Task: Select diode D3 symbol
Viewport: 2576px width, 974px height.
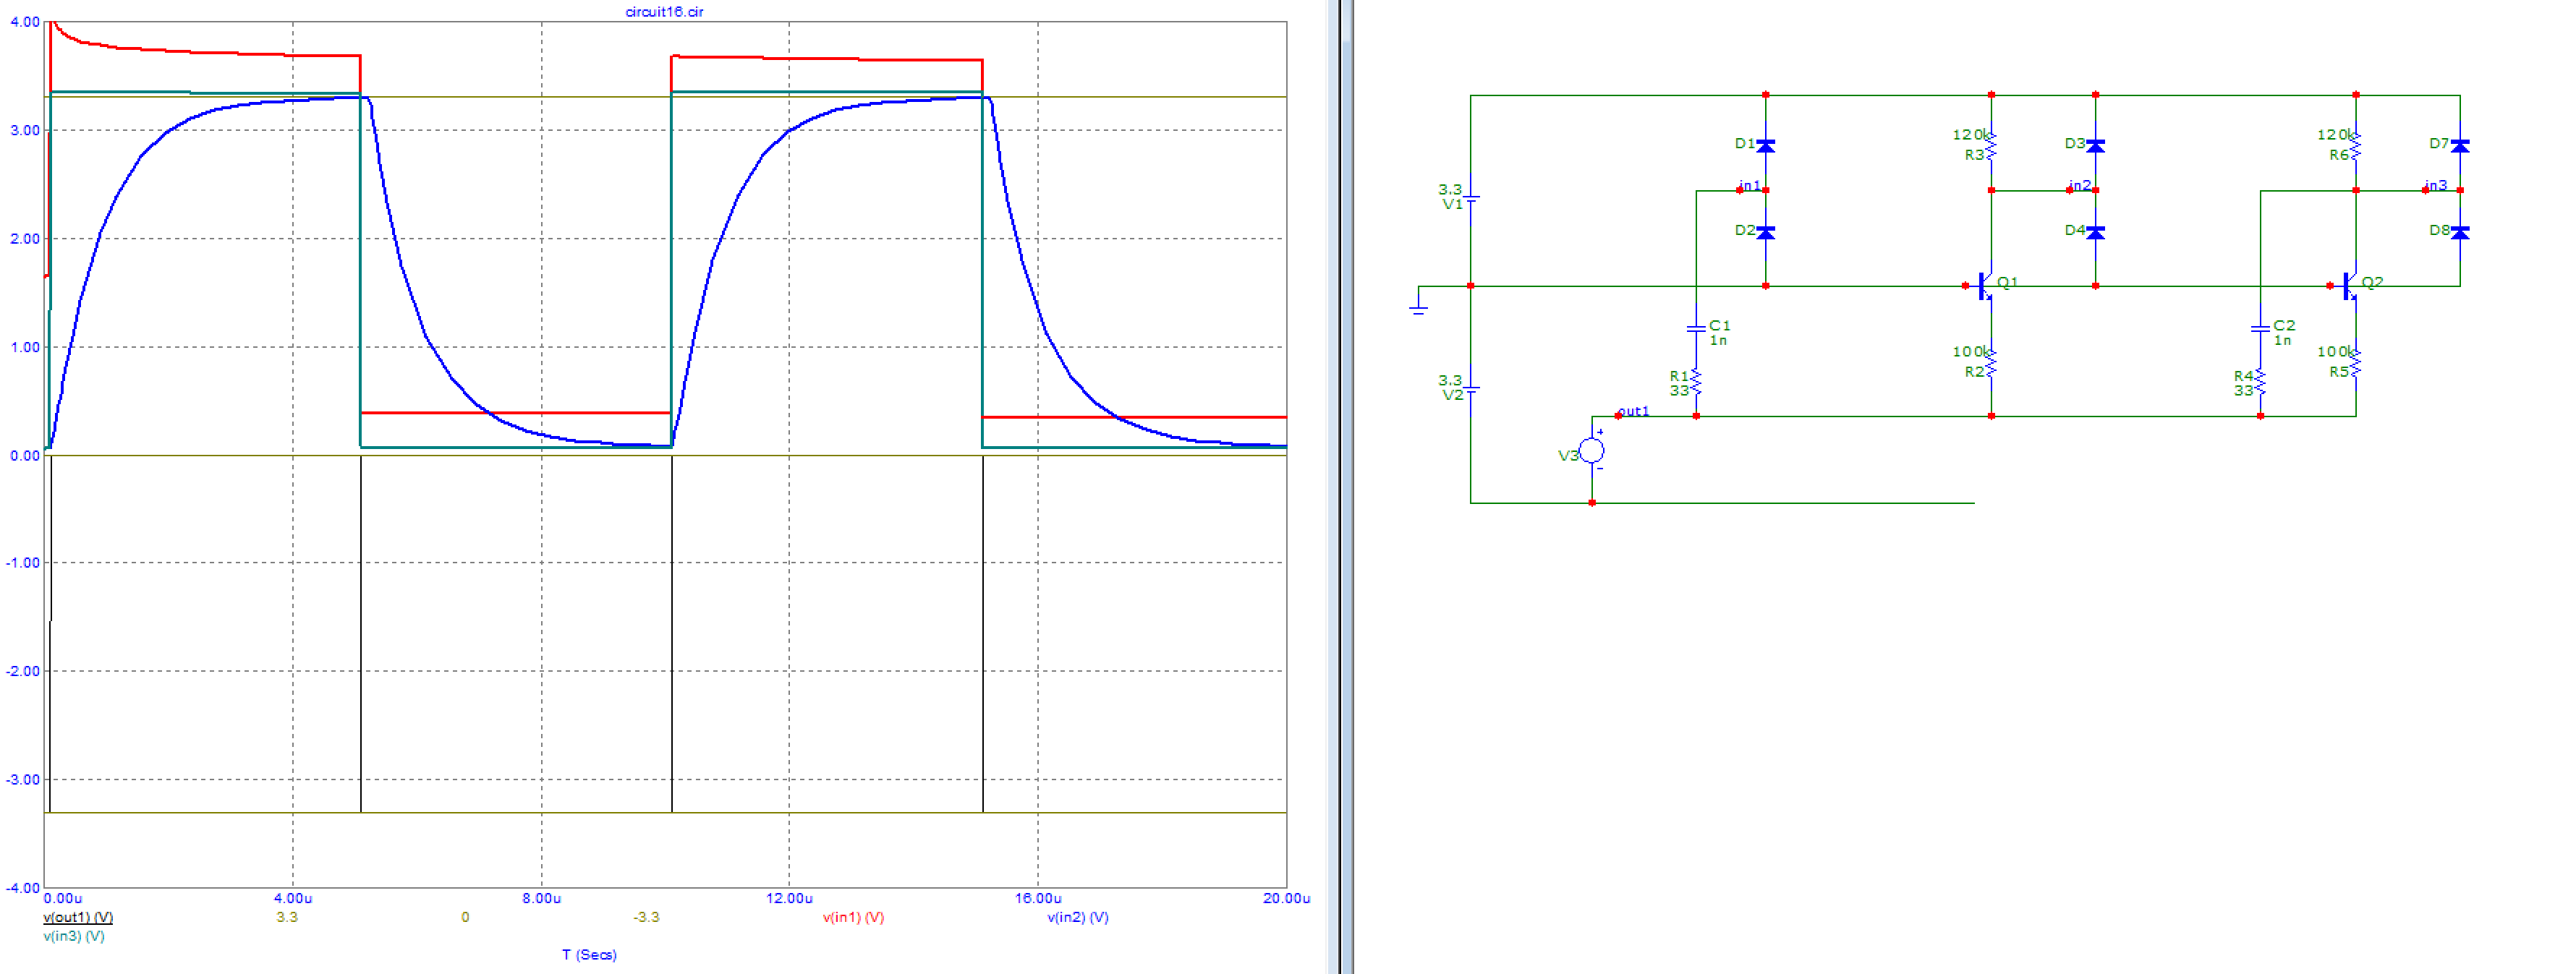Action: 2095,146
